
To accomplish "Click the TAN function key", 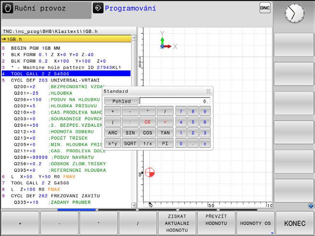I will coord(165,133).
